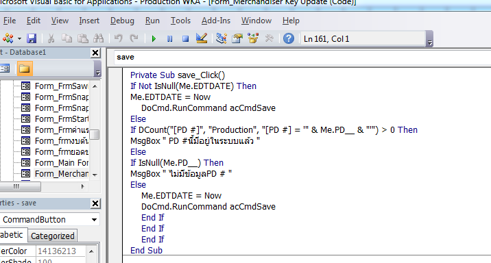Click the 14136213 color property value

[x=60, y=251]
